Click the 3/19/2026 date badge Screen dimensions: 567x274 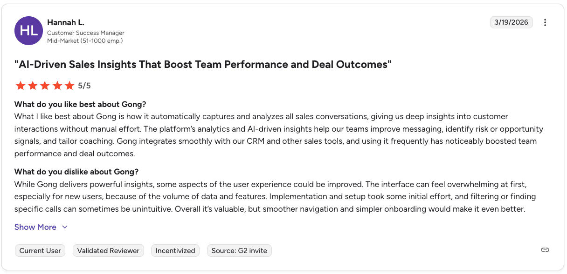coord(511,22)
